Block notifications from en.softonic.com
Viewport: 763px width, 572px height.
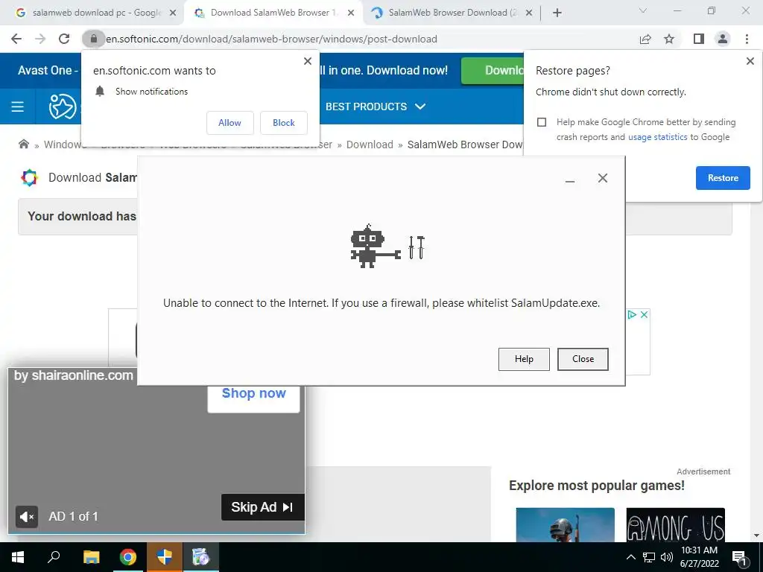coord(284,123)
